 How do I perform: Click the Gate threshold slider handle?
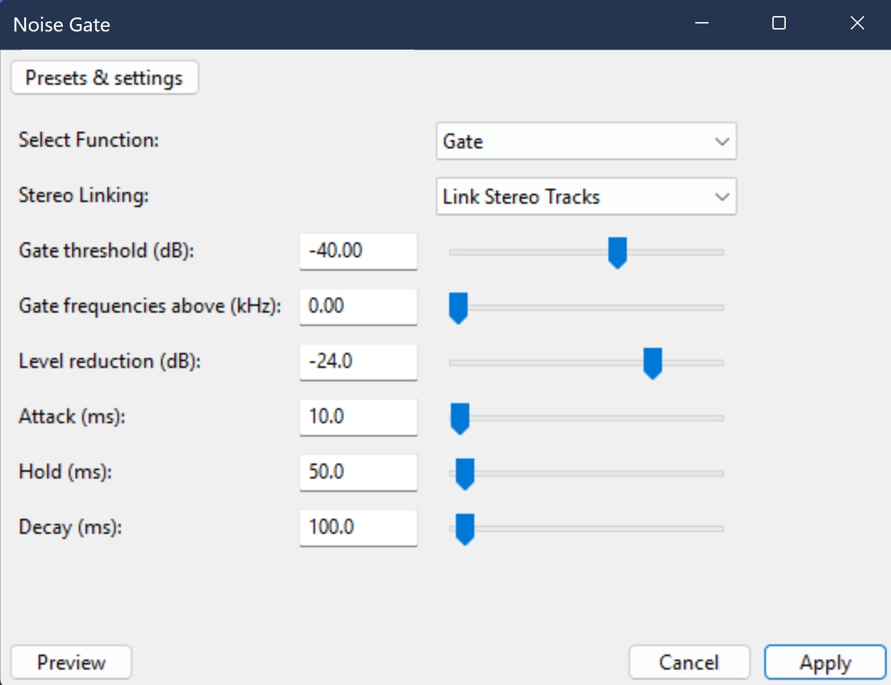coord(617,253)
